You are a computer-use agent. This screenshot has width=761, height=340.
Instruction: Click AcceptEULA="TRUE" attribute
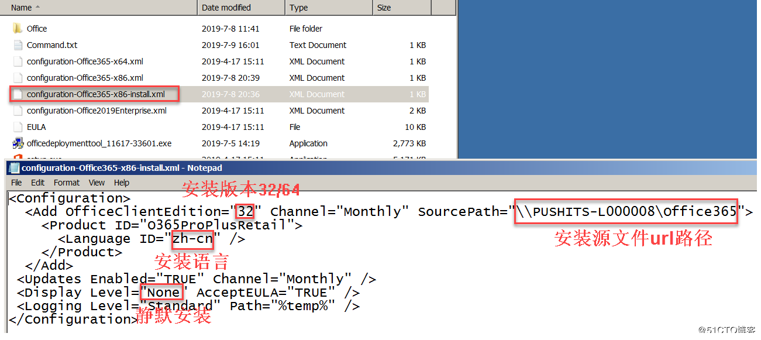tap(266, 293)
